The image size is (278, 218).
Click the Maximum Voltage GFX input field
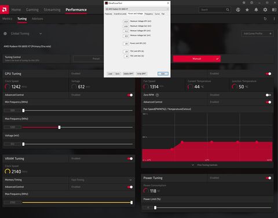point(126,21)
